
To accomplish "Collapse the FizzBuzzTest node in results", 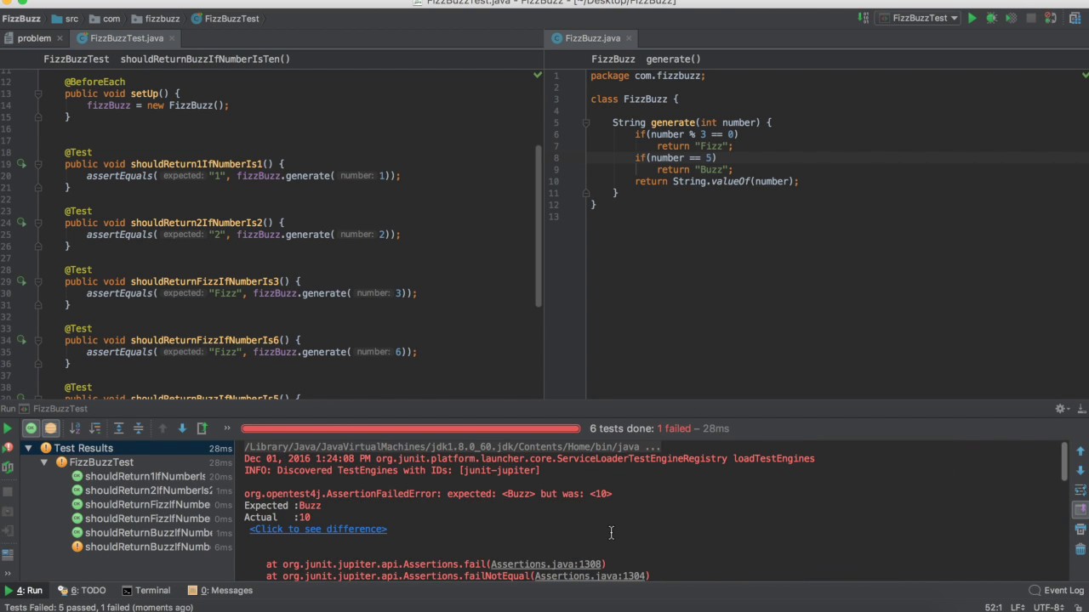I will 44,462.
